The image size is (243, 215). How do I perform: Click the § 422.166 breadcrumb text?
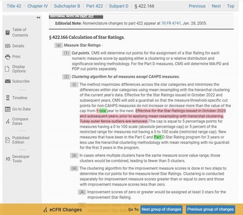click(x=144, y=6)
